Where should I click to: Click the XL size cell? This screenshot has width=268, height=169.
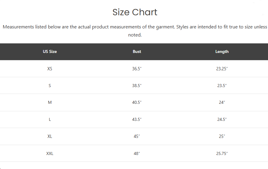pyautogui.click(x=50, y=136)
